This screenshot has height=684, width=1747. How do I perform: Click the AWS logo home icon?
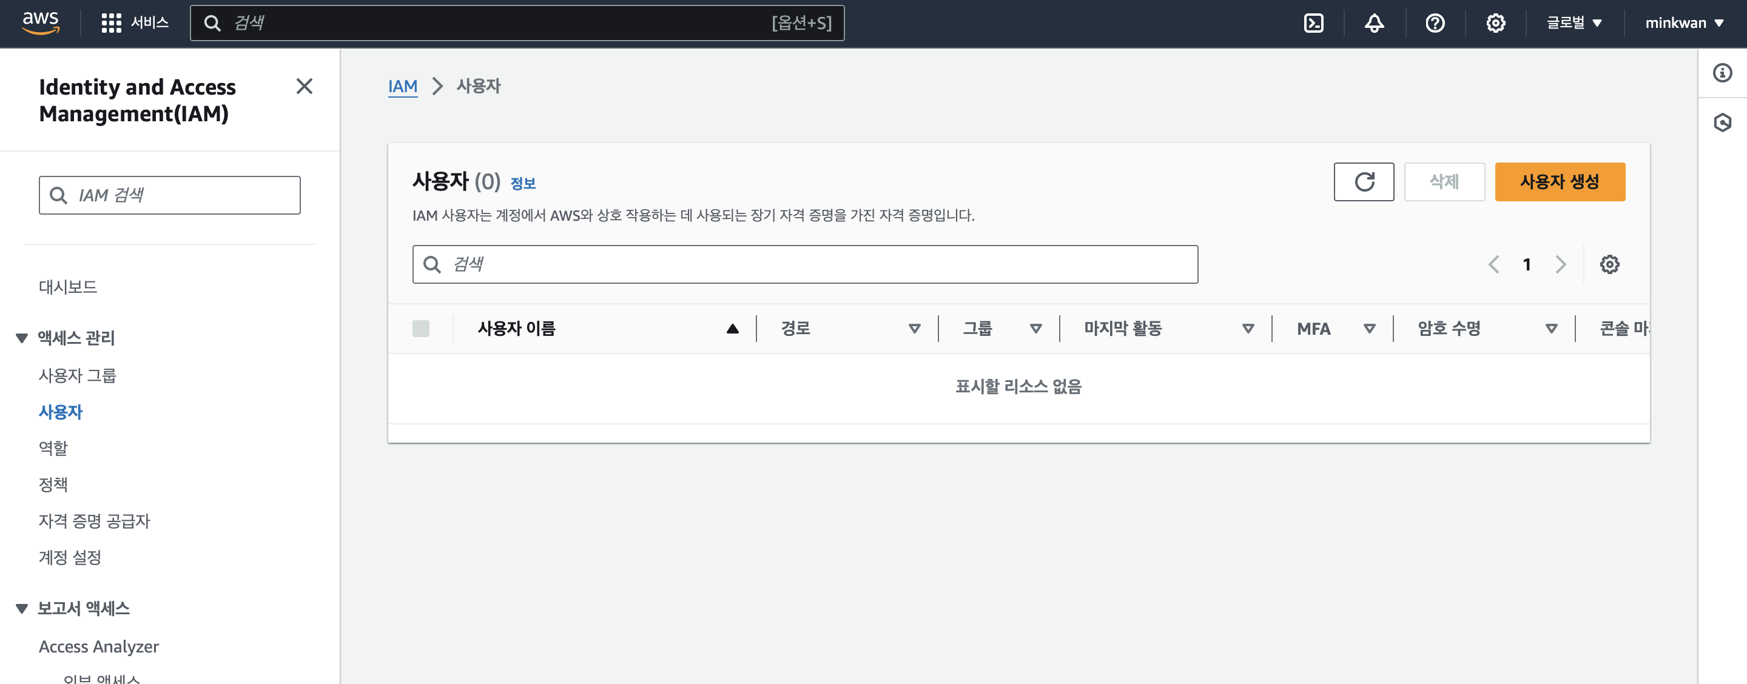[41, 23]
